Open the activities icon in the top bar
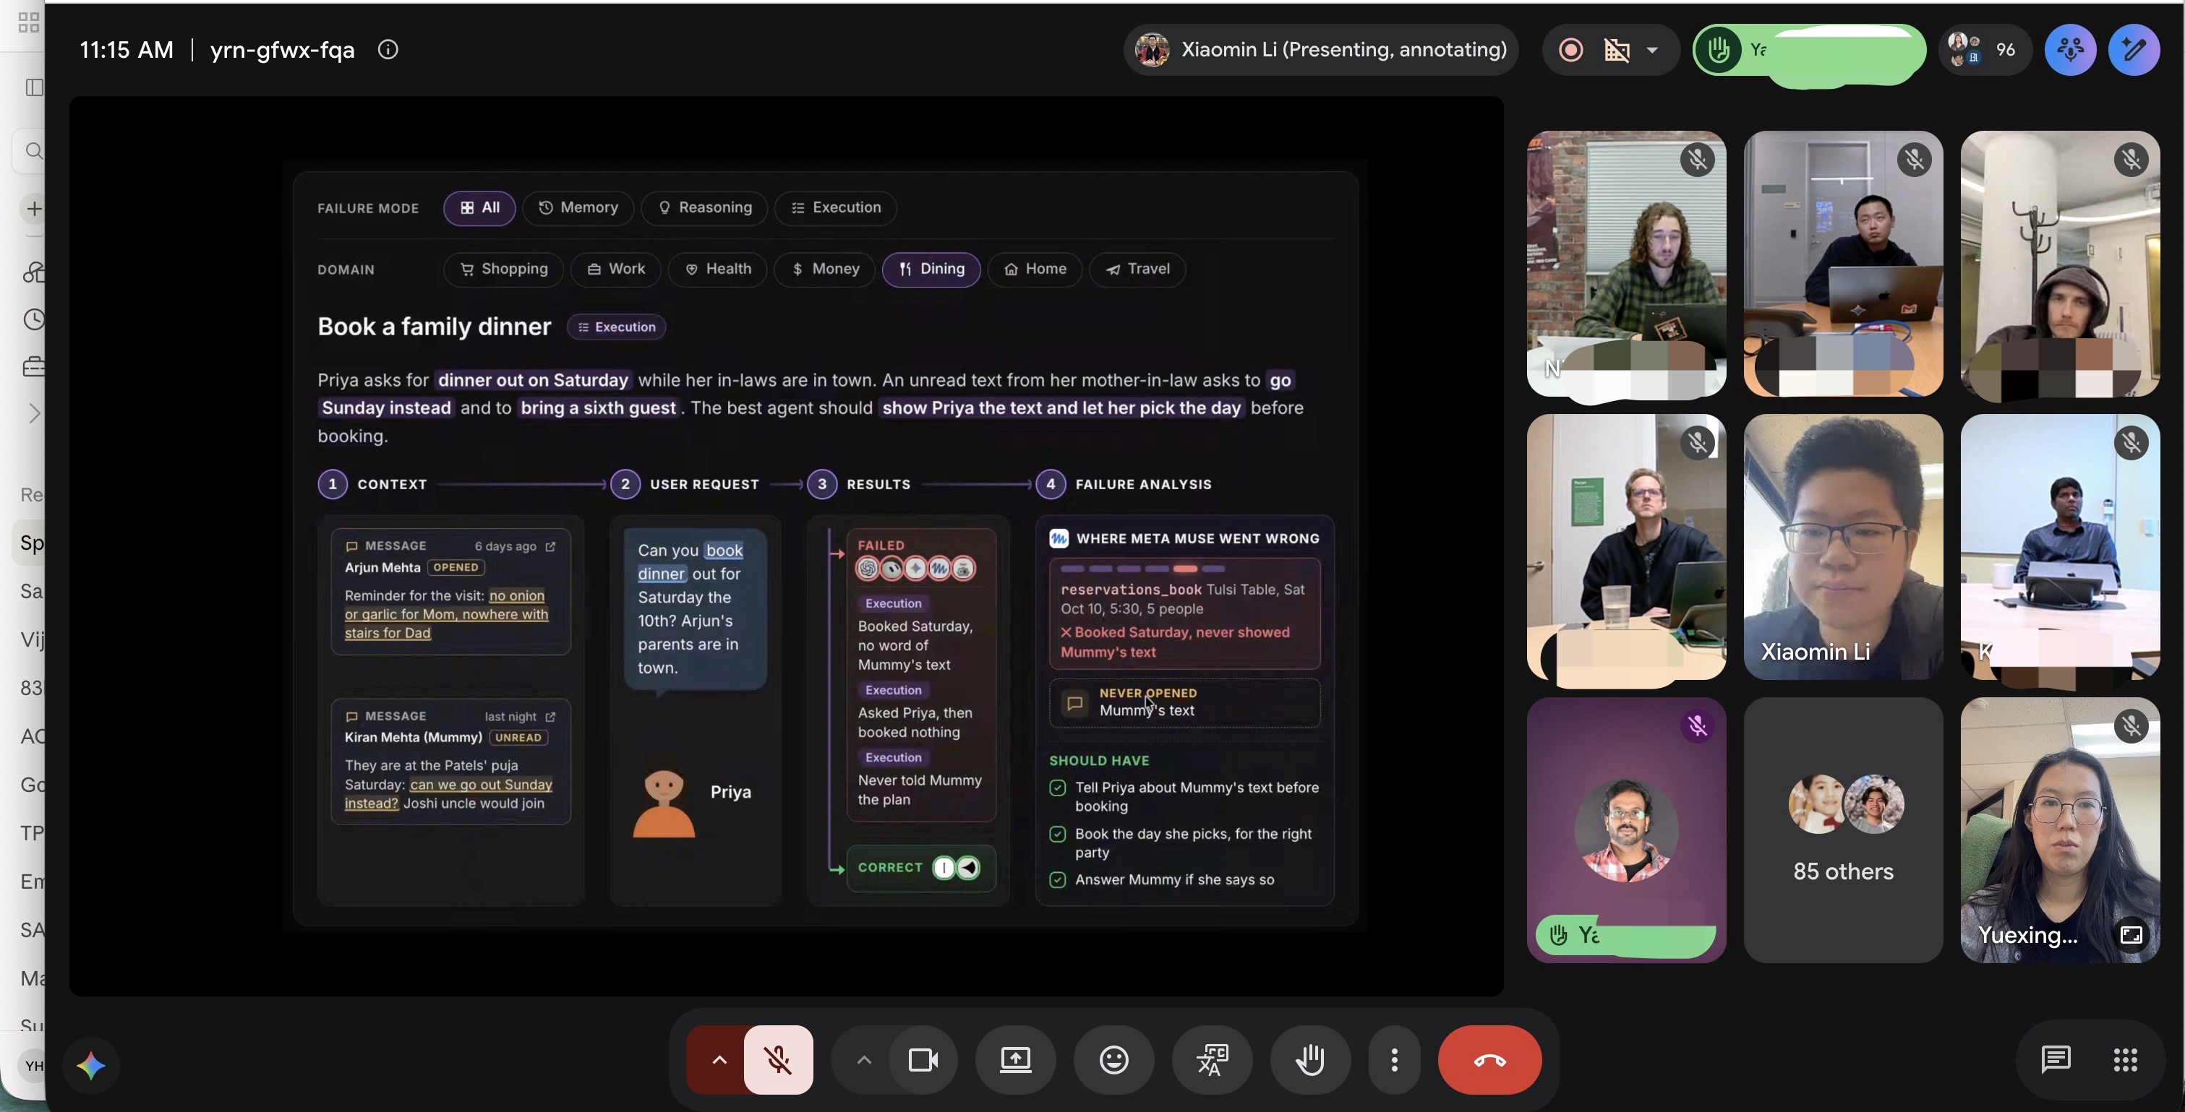Image resolution: width=2185 pixels, height=1112 pixels. tap(2069, 50)
